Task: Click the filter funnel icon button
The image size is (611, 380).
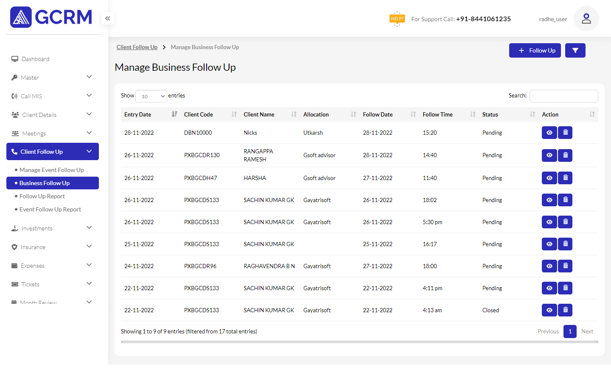Action: tap(575, 50)
